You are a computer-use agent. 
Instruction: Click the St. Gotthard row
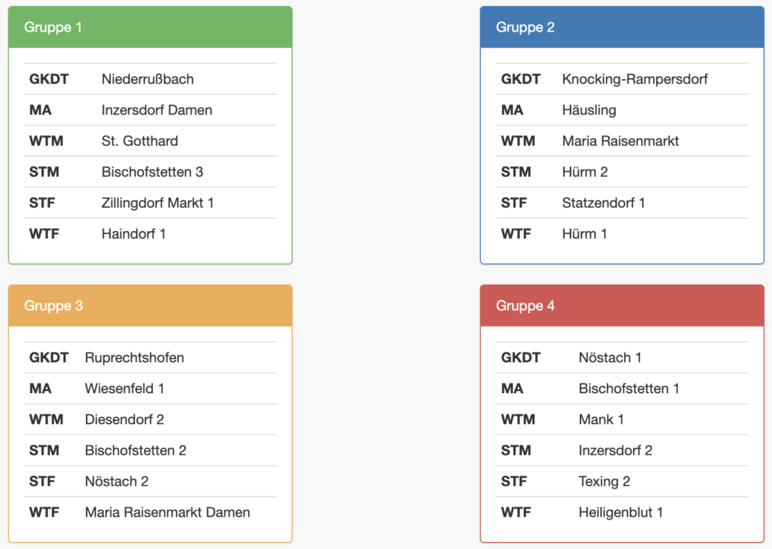coord(139,141)
